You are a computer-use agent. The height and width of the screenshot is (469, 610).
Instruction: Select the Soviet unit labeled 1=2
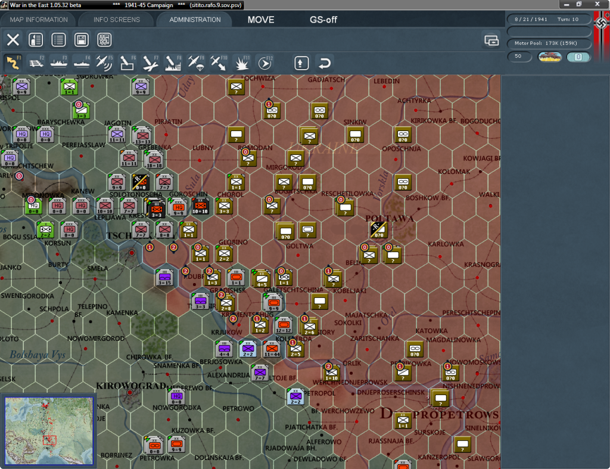pos(260,325)
